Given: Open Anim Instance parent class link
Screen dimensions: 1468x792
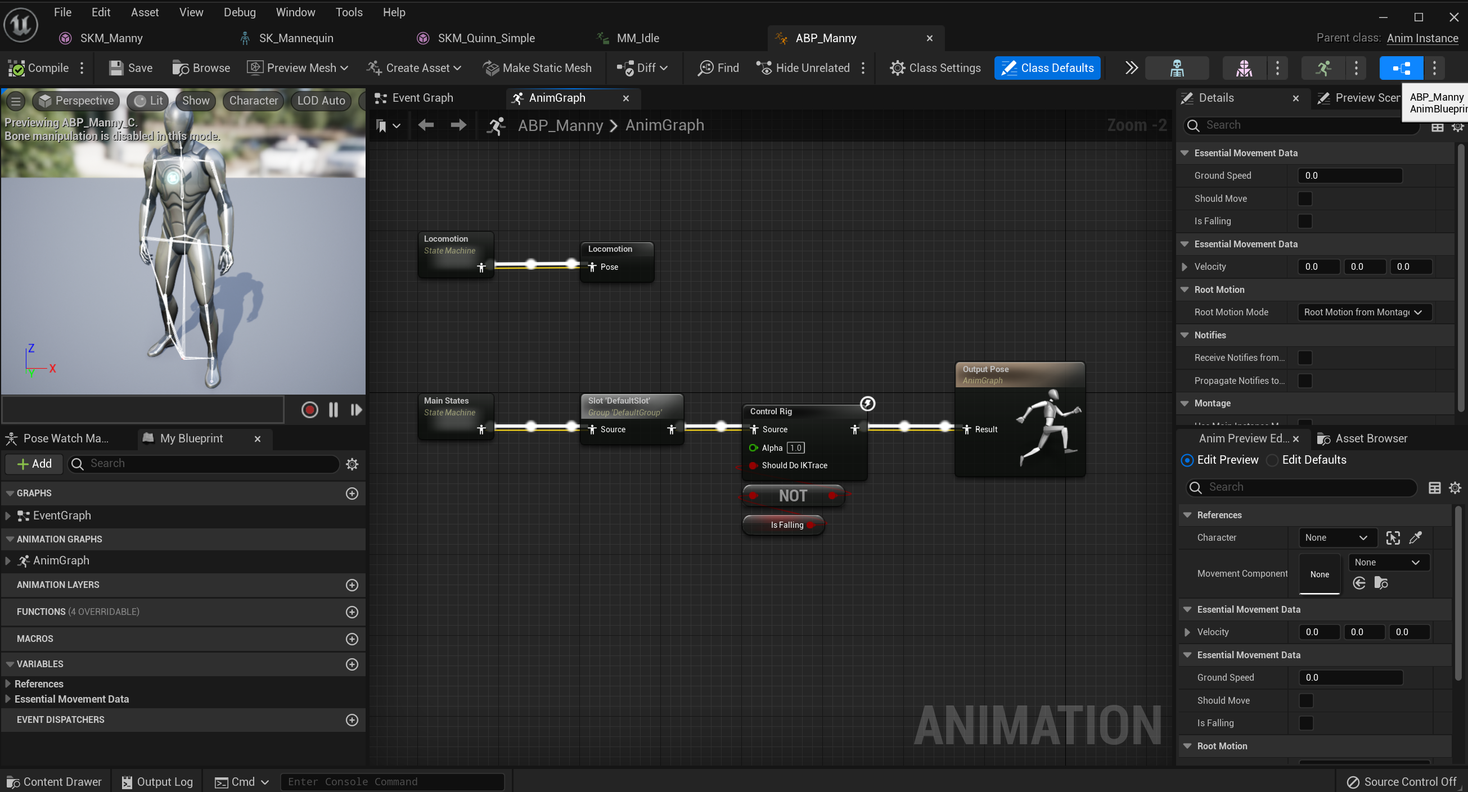Looking at the screenshot, I should (x=1422, y=38).
